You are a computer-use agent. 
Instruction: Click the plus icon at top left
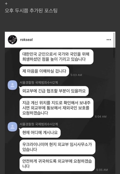coord(6,4)
